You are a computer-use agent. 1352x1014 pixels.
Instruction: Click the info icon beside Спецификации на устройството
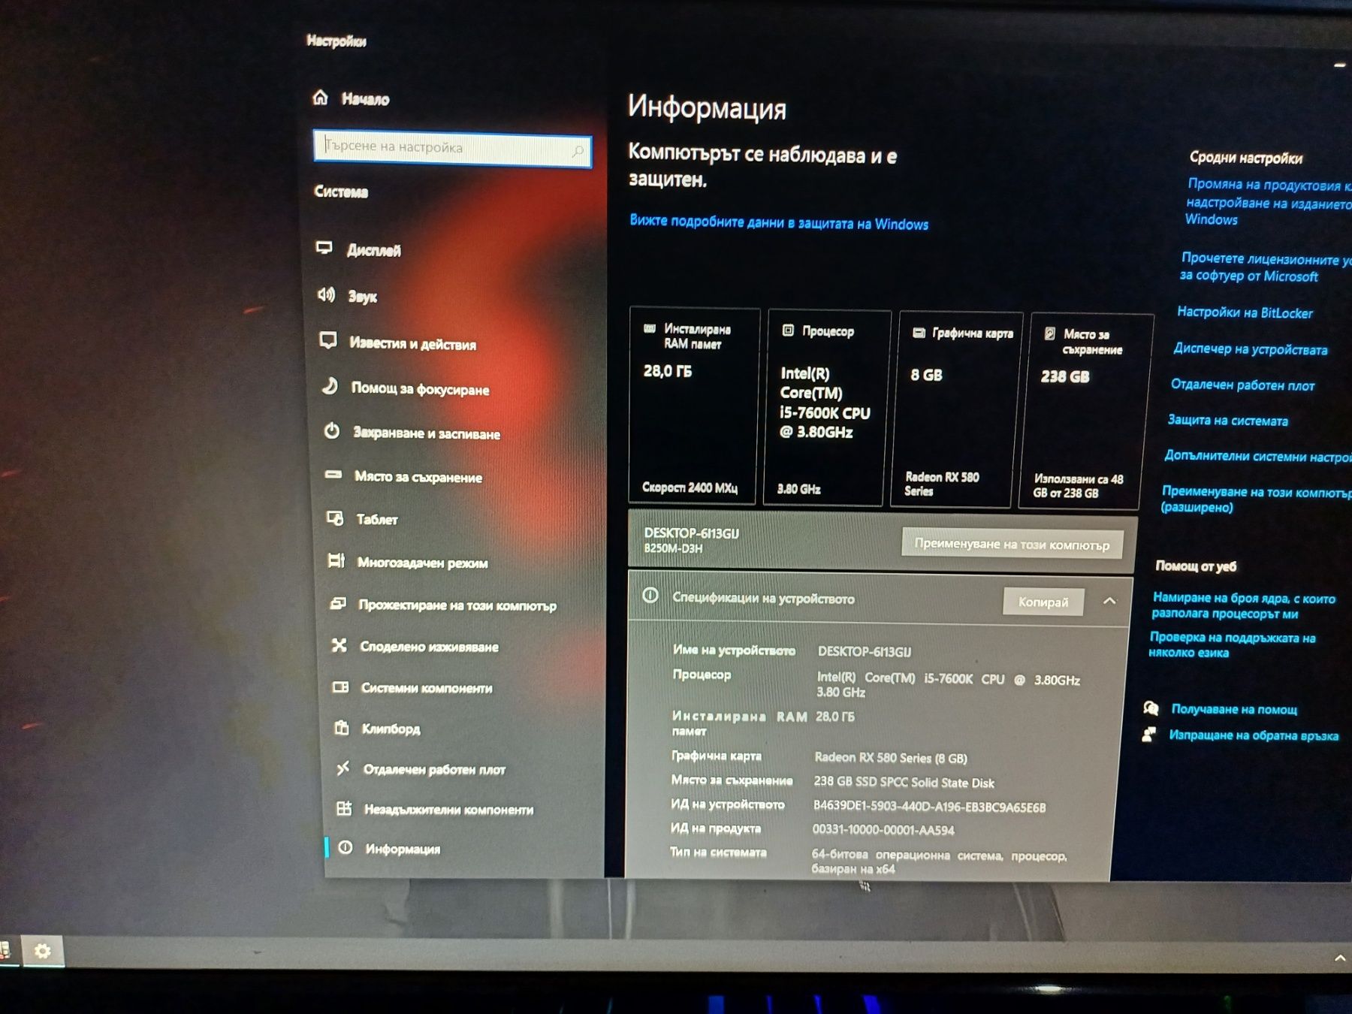pos(650,596)
